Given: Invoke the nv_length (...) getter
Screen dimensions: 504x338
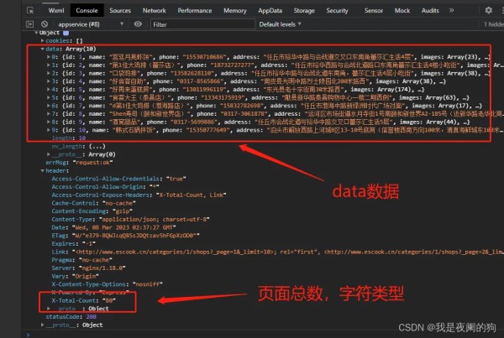Looking at the screenshot, I should 97,147.
